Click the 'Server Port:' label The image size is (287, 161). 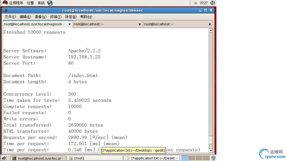coord(20,63)
